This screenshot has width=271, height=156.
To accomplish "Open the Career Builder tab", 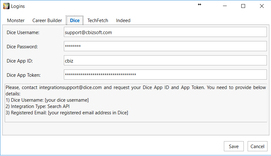I will click(47, 21).
